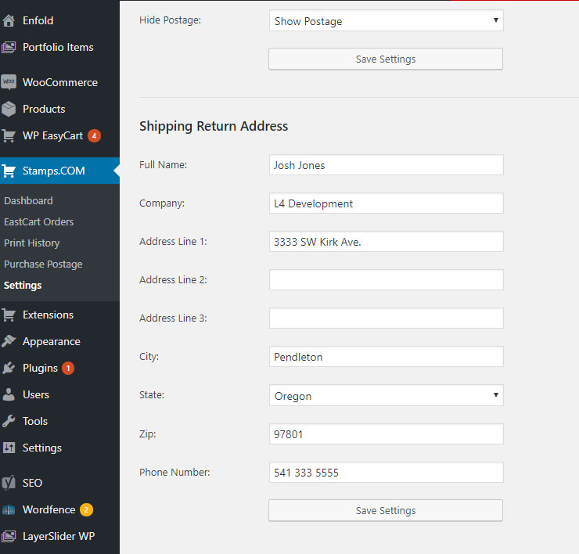Image resolution: width=579 pixels, height=554 pixels.
Task: Open the EastCart Orders submenu
Action: point(39,221)
